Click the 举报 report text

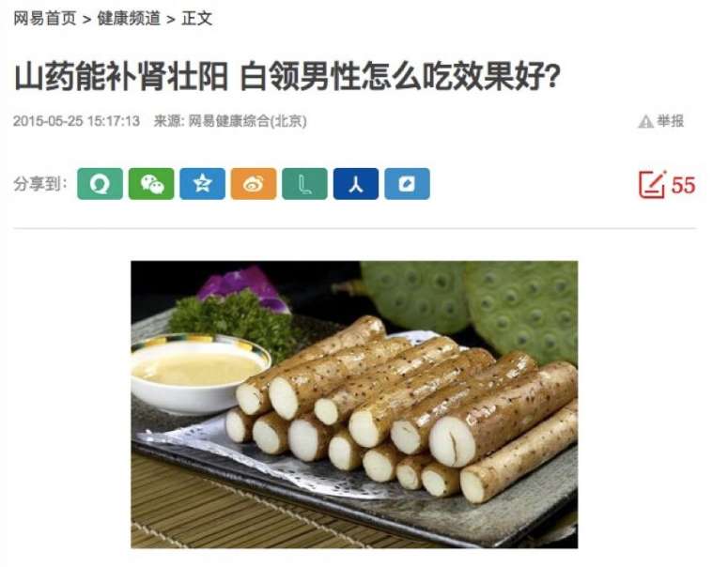pyautogui.click(x=670, y=121)
